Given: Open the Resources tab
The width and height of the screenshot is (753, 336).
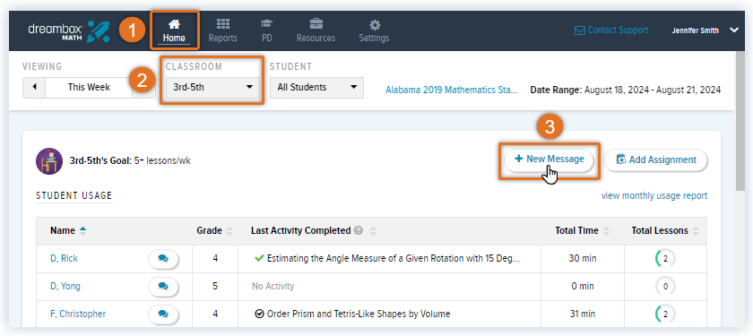Looking at the screenshot, I should 316,30.
